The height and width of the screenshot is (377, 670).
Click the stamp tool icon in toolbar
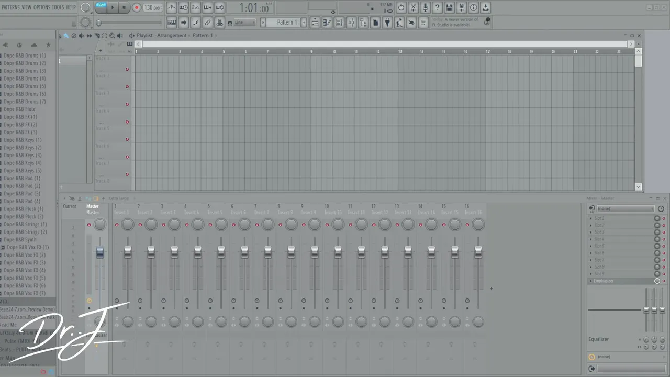(220, 22)
